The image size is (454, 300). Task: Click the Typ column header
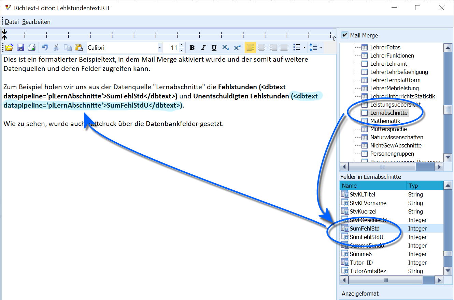424,186
